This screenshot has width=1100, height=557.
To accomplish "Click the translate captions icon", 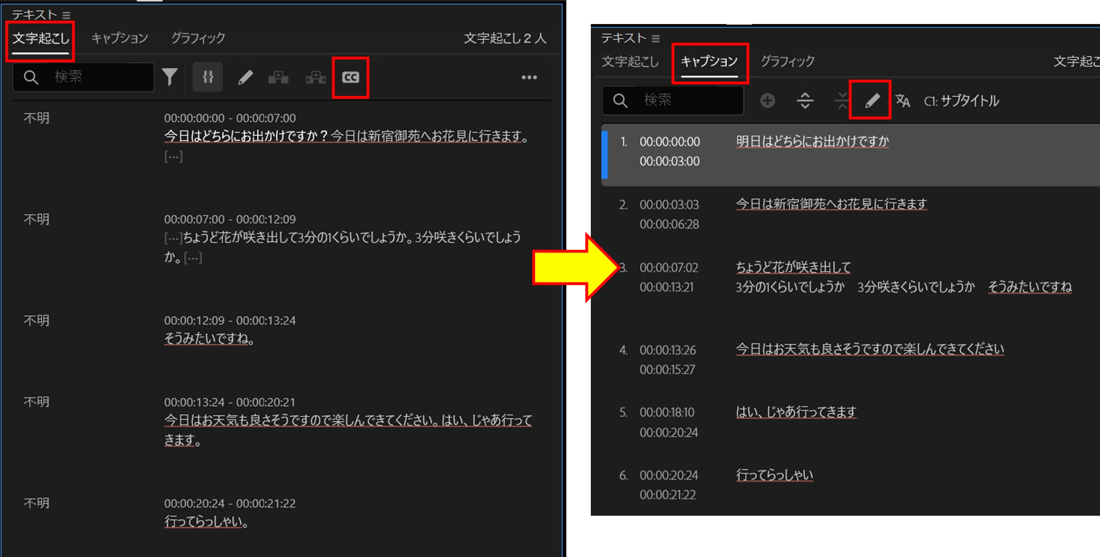I will click(903, 101).
